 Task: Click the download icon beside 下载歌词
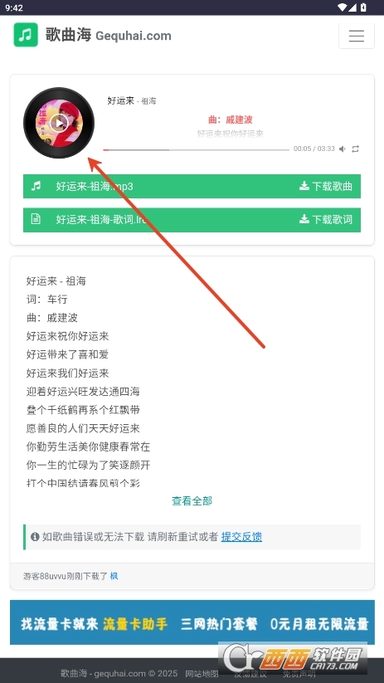tap(304, 219)
